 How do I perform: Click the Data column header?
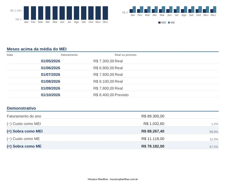(x=10, y=55)
